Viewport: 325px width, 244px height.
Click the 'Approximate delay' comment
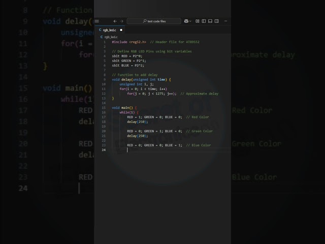[200, 94]
